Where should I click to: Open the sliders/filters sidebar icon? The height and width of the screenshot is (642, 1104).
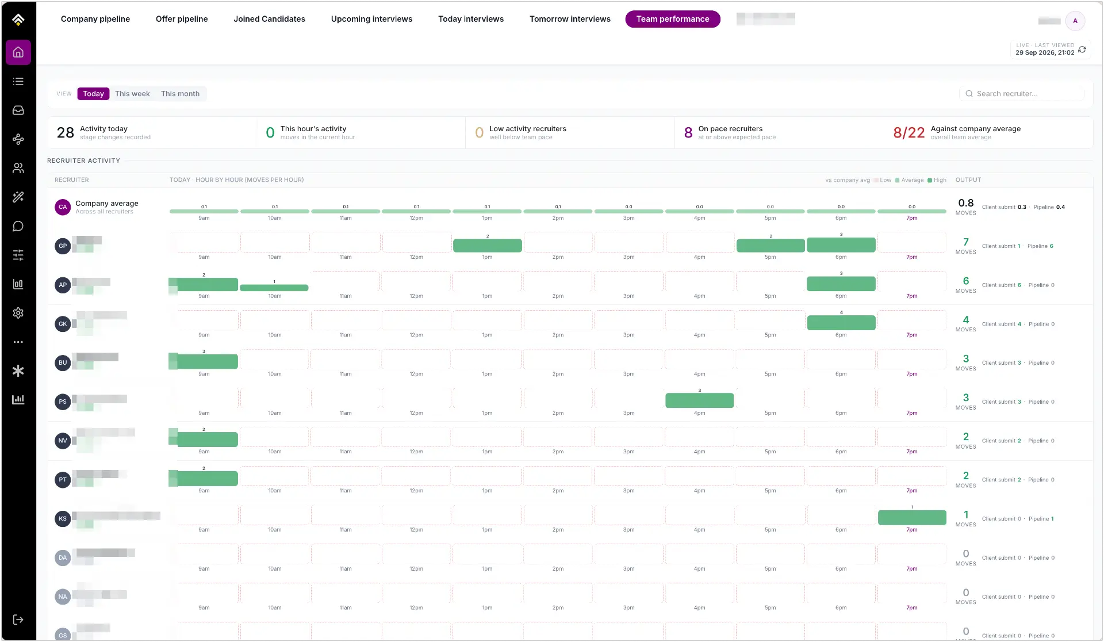[x=18, y=255]
